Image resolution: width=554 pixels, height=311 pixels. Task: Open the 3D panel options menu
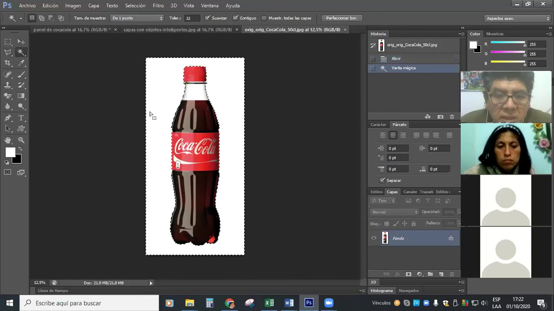coord(461,282)
